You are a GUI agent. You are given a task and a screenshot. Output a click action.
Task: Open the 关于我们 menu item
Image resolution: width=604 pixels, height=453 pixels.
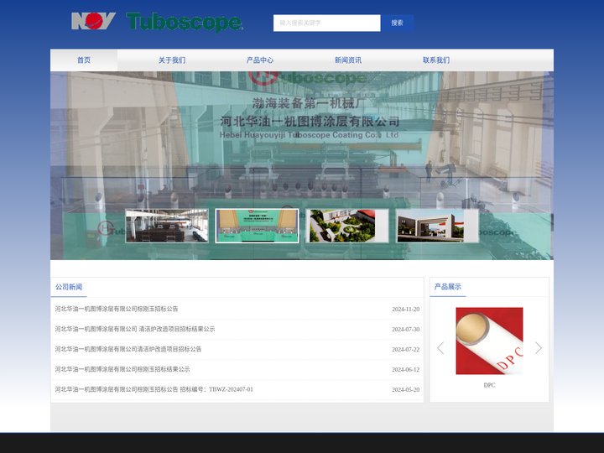click(172, 60)
